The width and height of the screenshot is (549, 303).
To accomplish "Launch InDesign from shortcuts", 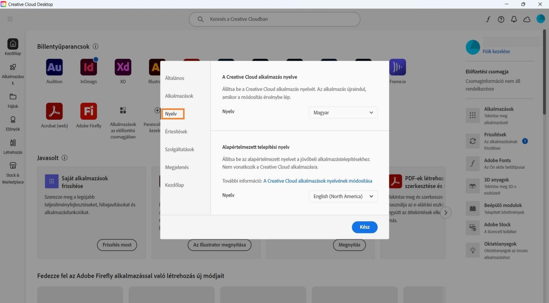I will click(x=89, y=67).
